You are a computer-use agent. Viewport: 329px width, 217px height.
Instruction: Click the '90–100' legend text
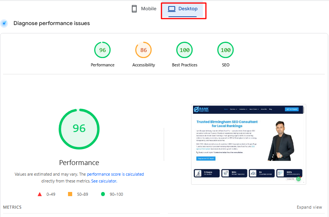(x=116, y=194)
